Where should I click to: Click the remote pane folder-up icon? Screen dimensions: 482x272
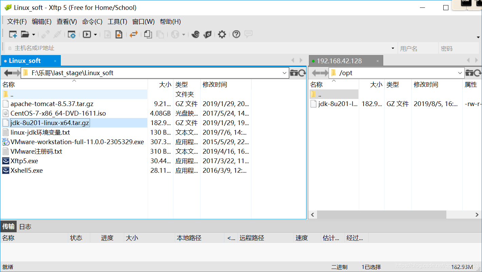click(469, 73)
